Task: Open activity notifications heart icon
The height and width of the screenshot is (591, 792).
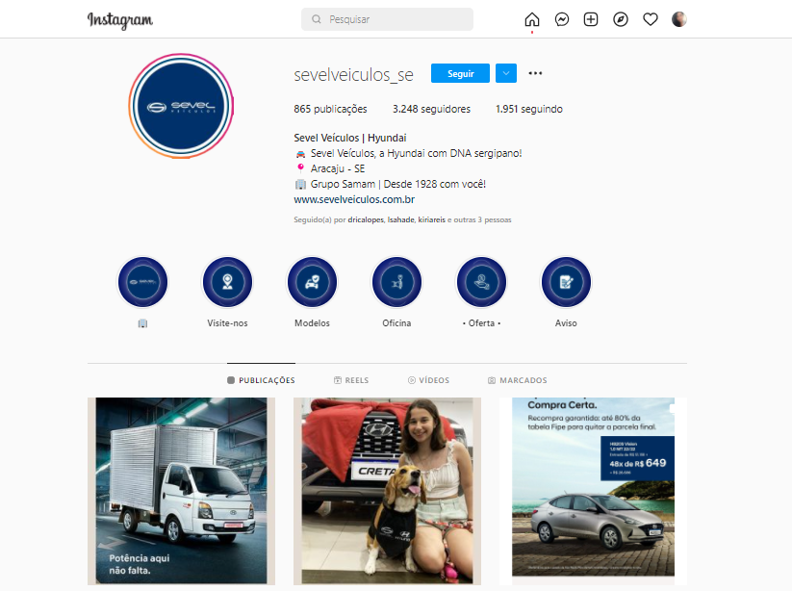Action: pyautogui.click(x=651, y=19)
